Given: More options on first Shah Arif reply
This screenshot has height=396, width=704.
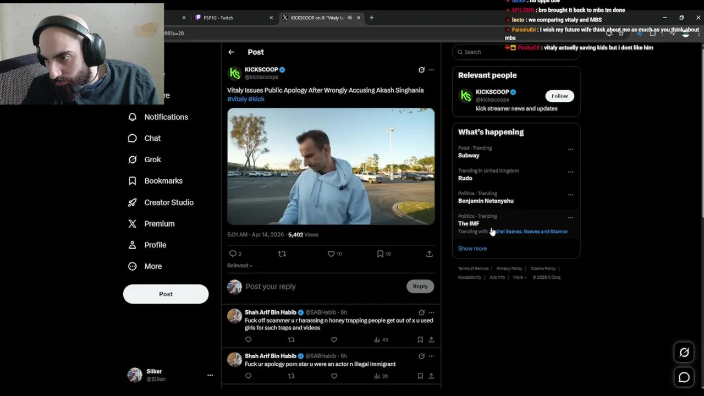Looking at the screenshot, I should 431,312.
